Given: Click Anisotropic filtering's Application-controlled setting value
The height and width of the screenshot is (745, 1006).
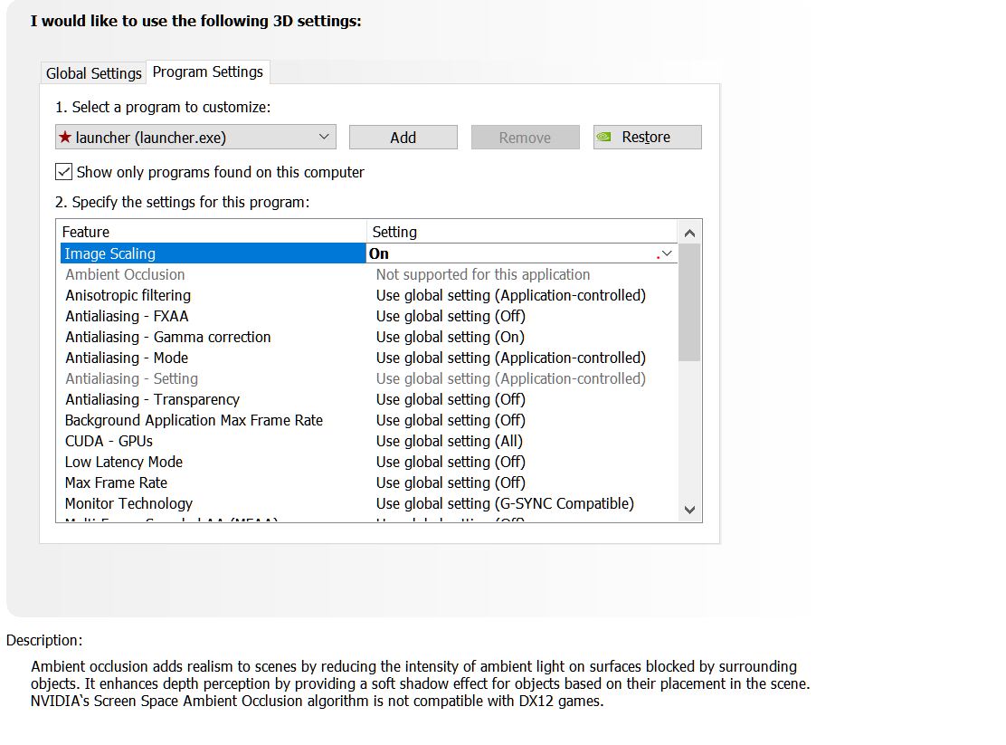Looking at the screenshot, I should click(511, 295).
